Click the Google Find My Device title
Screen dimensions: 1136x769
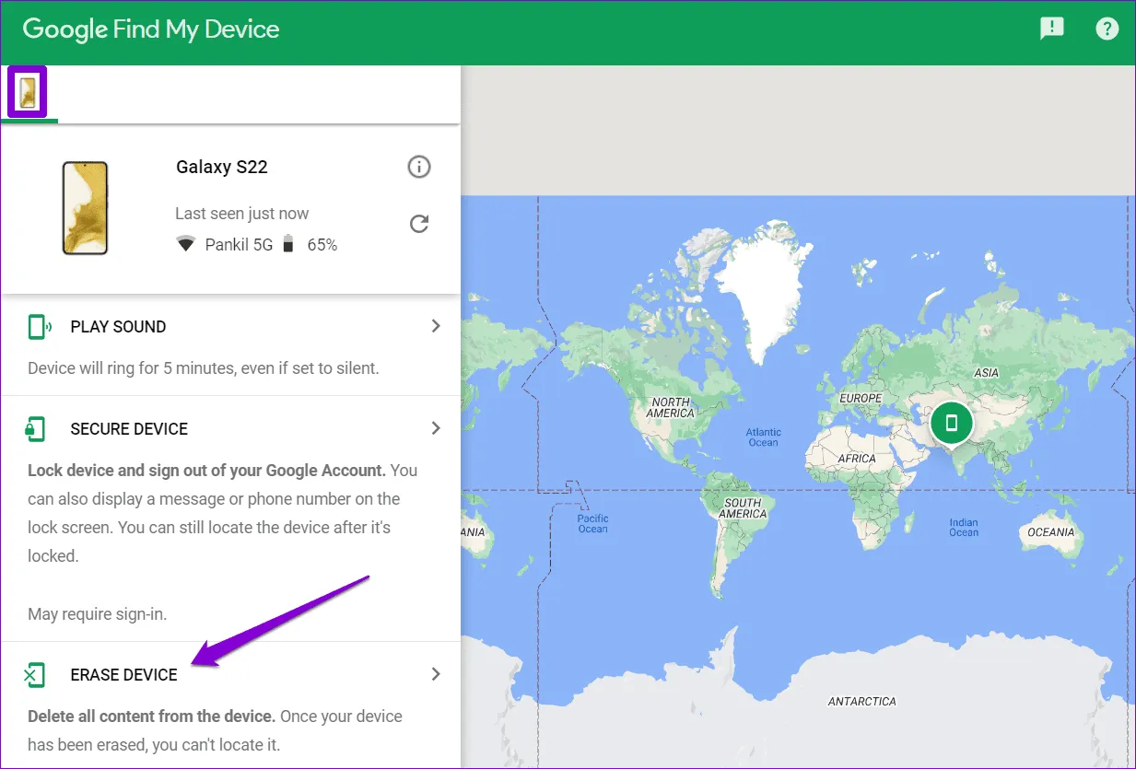[151, 29]
